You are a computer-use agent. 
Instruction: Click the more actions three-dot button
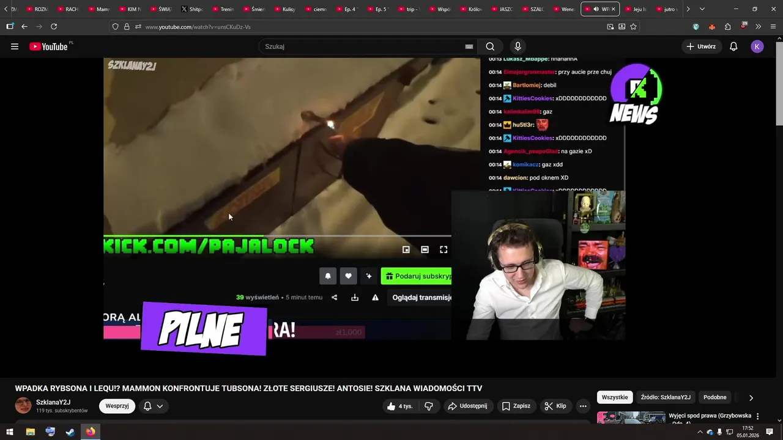point(583,406)
